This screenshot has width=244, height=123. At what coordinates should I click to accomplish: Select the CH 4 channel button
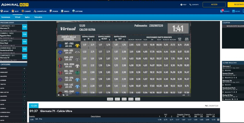[x=138, y=99]
